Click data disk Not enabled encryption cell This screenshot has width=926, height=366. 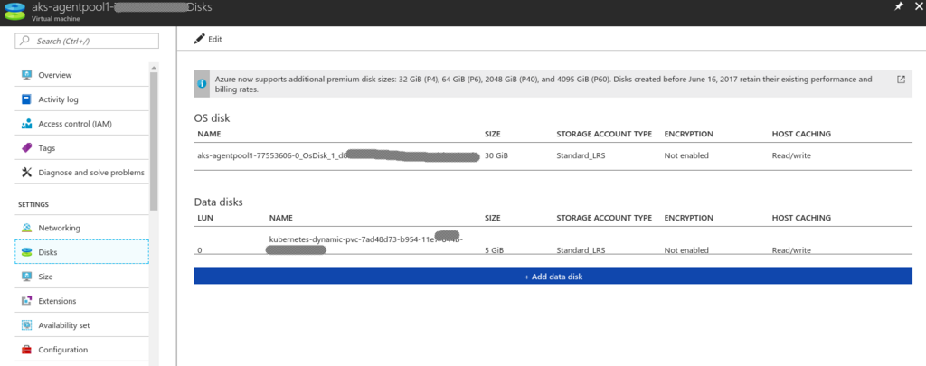(686, 250)
